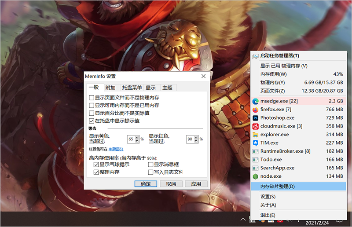352x227 pixels.
Task: Uncheck 显示气球提示 checkbox
Action: 96,165
